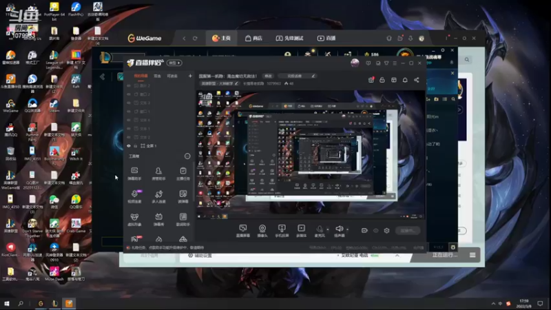This screenshot has width=551, height=310.
Task: Open 多人连麦 tool in the toolbox
Action: pyautogui.click(x=158, y=196)
